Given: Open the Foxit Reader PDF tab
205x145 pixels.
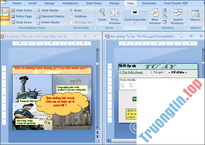Looking at the screenshot, I should 176,3.
